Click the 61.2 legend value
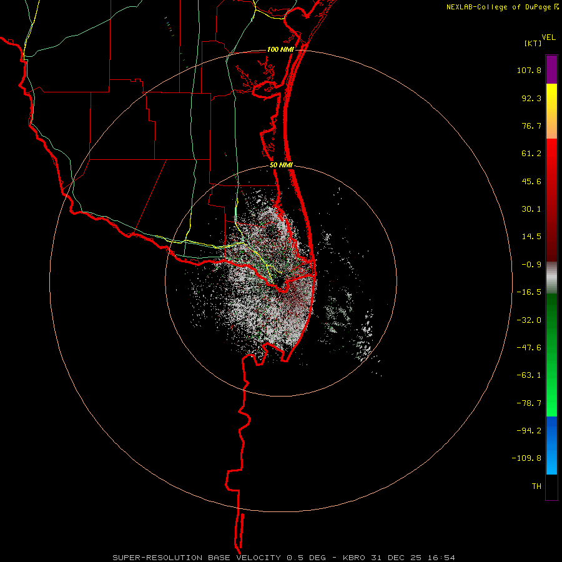 [x=531, y=154]
